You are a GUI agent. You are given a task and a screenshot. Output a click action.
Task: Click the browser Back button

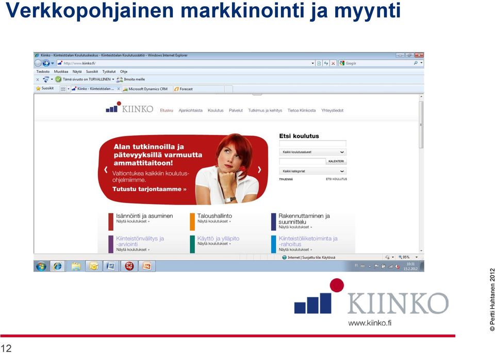pyautogui.click(x=38, y=63)
